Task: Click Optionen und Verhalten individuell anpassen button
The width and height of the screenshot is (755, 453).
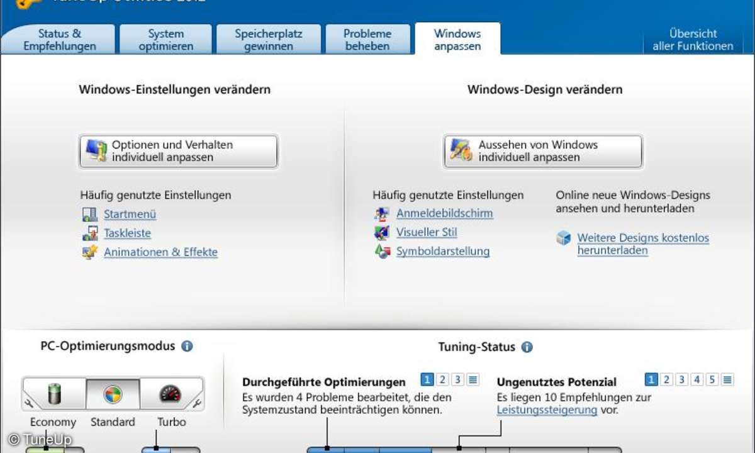Action: pyautogui.click(x=179, y=151)
